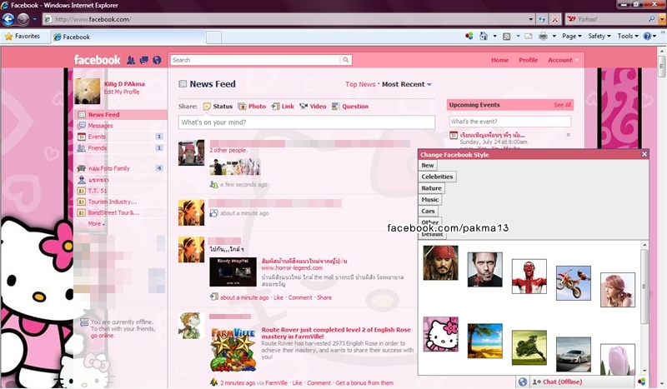Click the style panel scrollbar down arrow

[x=644, y=371]
